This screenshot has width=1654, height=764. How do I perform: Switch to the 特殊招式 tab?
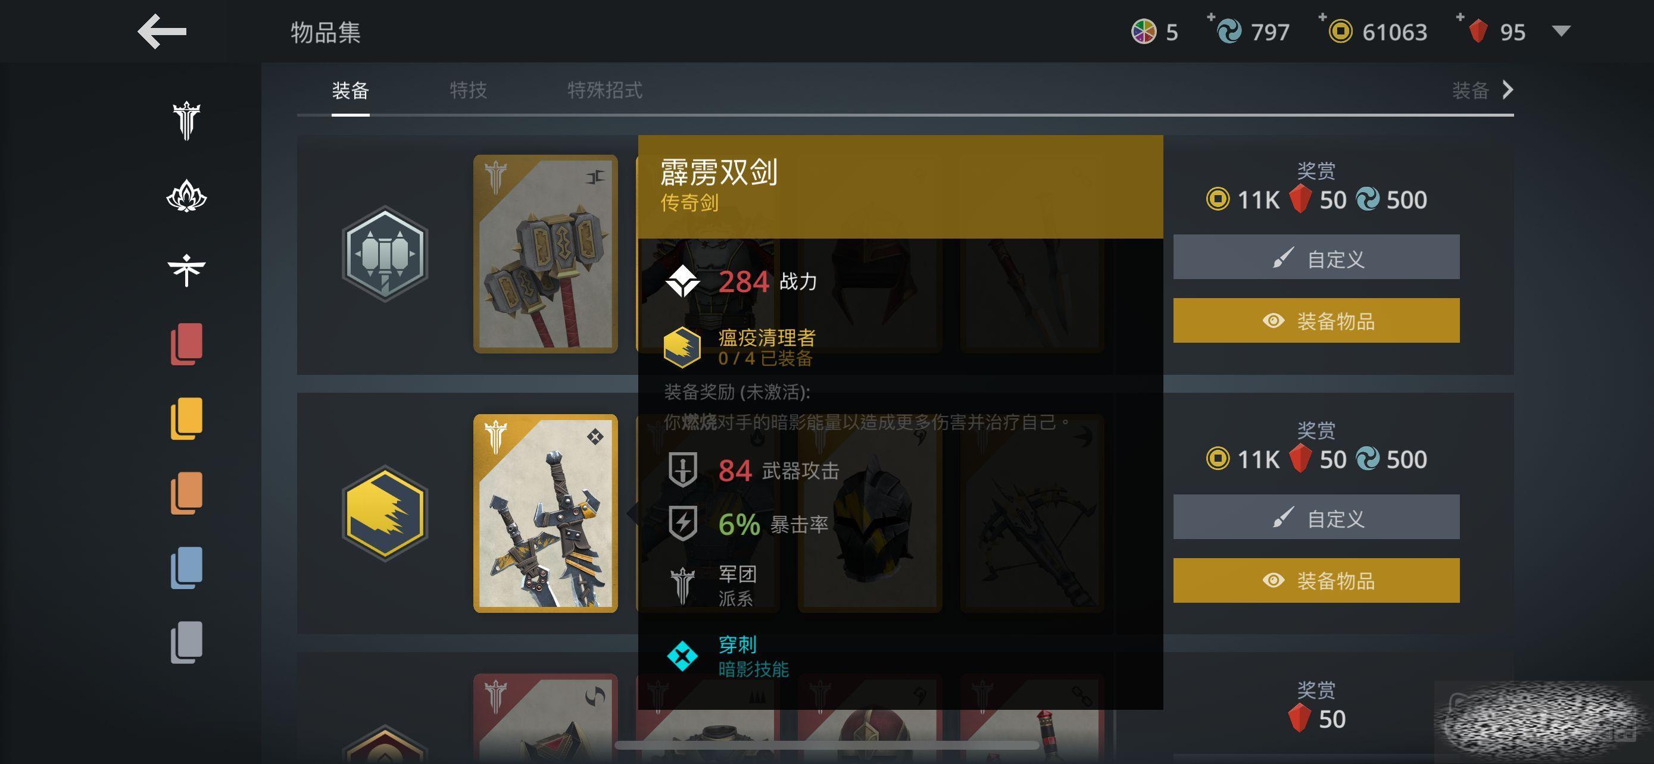605,90
